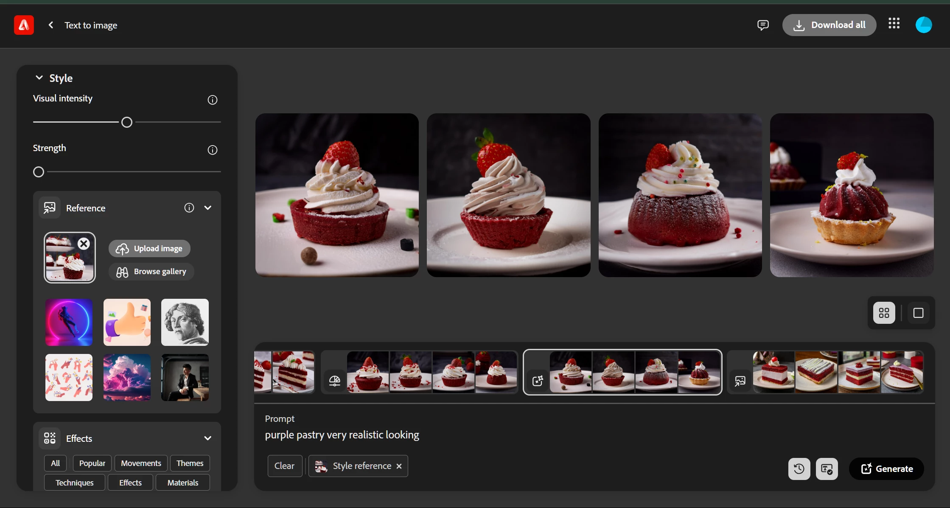Click the Visual intensity slider handle
Screen dimensions: 950x508
click(x=126, y=122)
